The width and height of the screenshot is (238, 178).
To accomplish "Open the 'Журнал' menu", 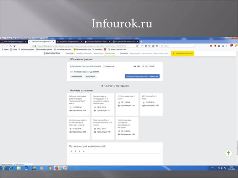I will click(x=19, y=38).
